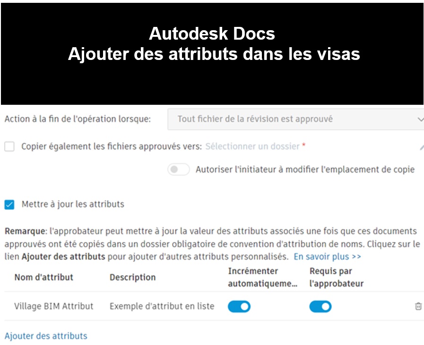
Task: Enable the 'Autoriser l'initiateur à modifier' switch
Action: pyautogui.click(x=178, y=170)
